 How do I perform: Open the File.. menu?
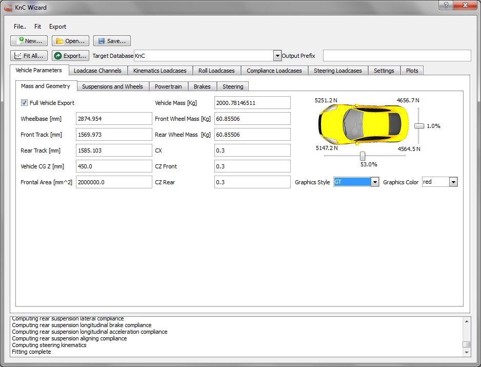point(20,27)
